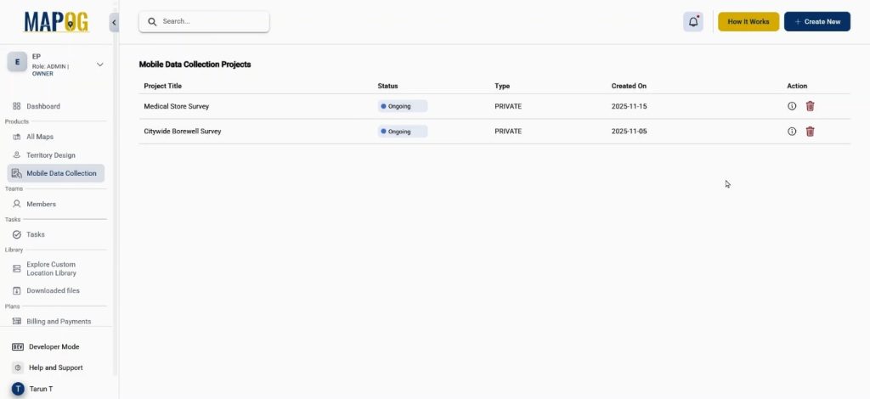Click the Tasks checkmark icon

click(17, 234)
